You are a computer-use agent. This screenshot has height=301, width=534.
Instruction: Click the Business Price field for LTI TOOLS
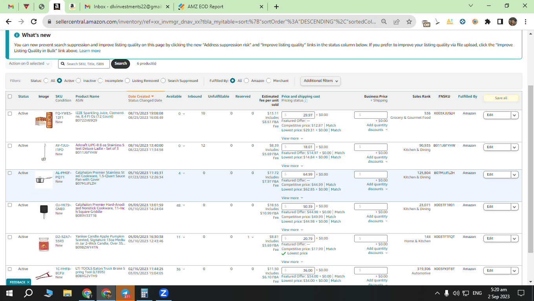[371, 270]
